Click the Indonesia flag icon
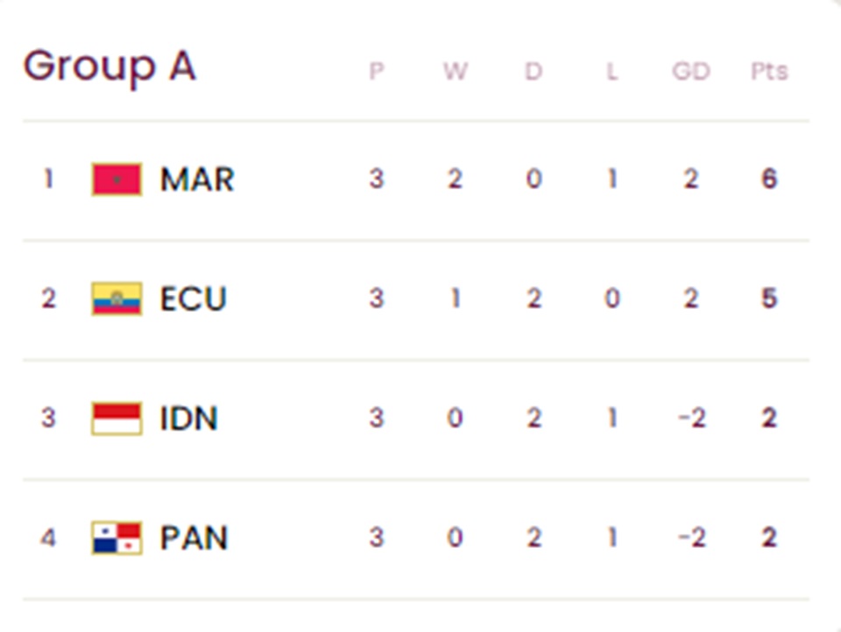Viewport: 841px width, 632px height. [117, 418]
